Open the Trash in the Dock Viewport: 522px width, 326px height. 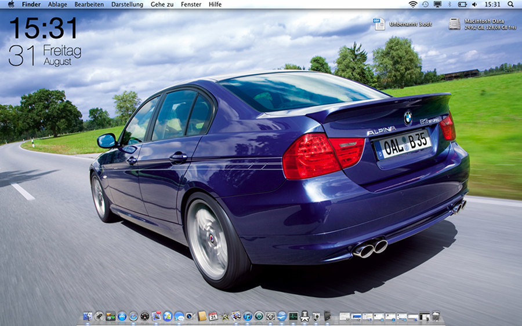pyautogui.click(x=436, y=316)
